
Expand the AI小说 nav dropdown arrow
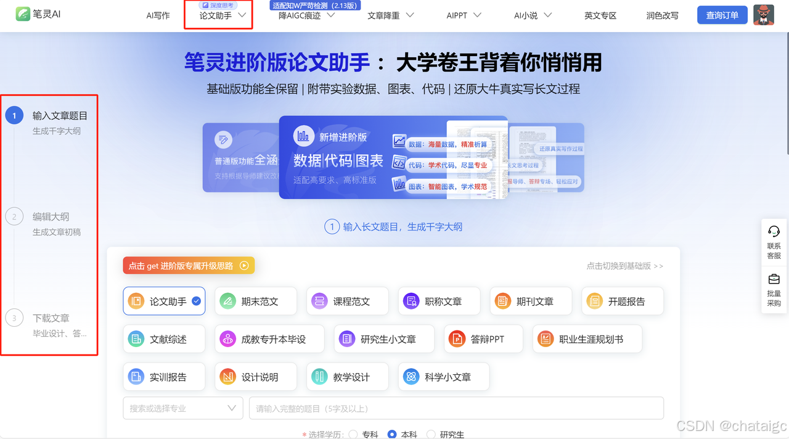pos(548,15)
